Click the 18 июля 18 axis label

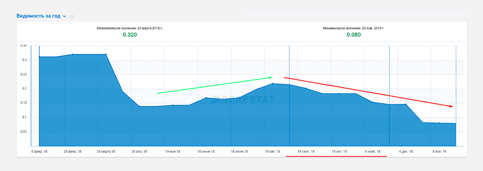point(239,152)
